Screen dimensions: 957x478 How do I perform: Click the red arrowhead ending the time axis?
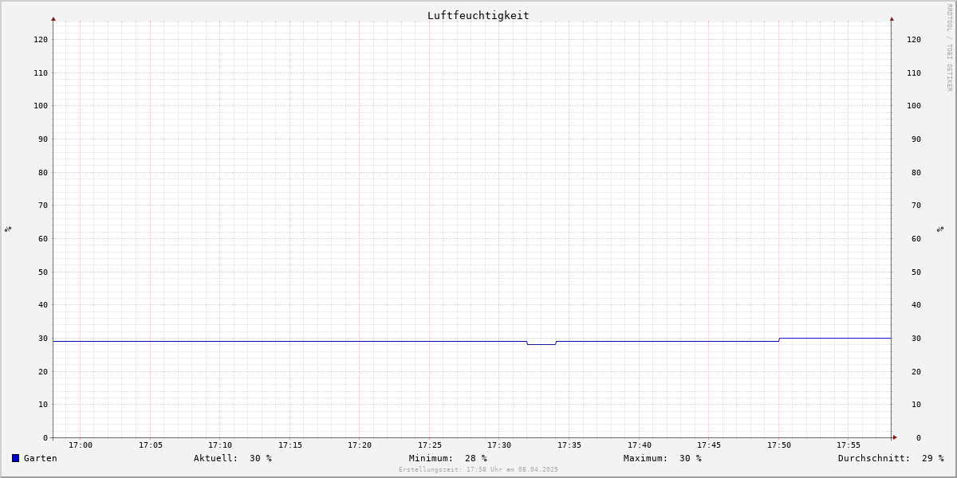tap(895, 437)
